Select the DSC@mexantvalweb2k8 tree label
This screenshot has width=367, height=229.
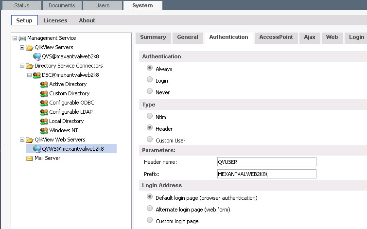pos(70,75)
